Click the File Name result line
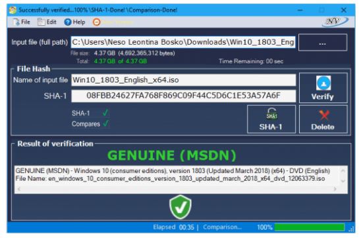The image size is (359, 238). pos(170,179)
